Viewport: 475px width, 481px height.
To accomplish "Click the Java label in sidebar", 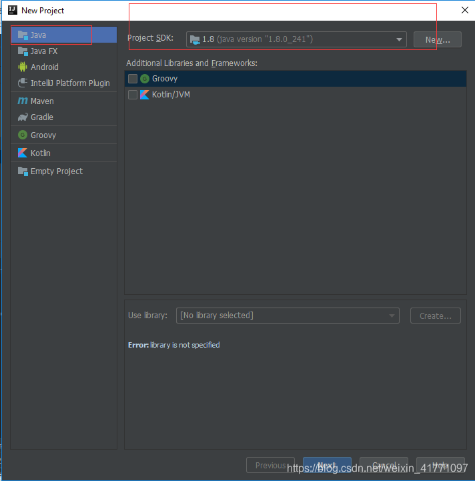I will (38, 35).
